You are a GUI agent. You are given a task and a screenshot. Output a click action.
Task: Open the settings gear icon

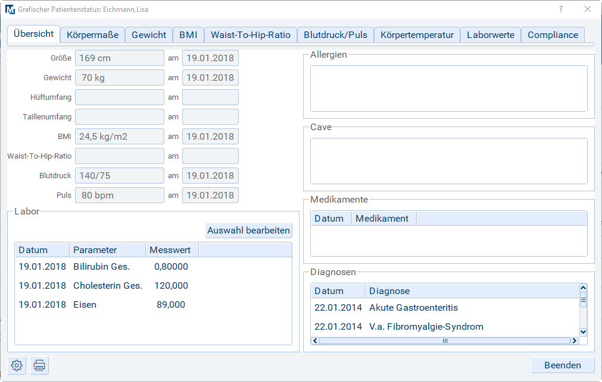(17, 365)
